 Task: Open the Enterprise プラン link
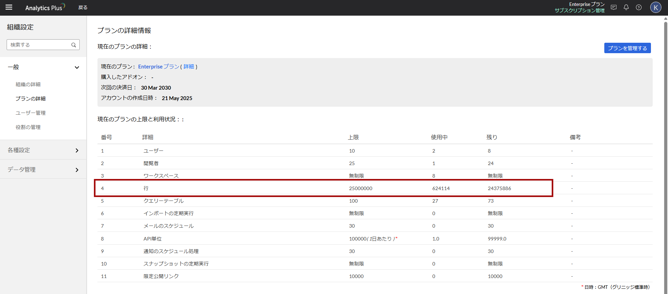[158, 67]
